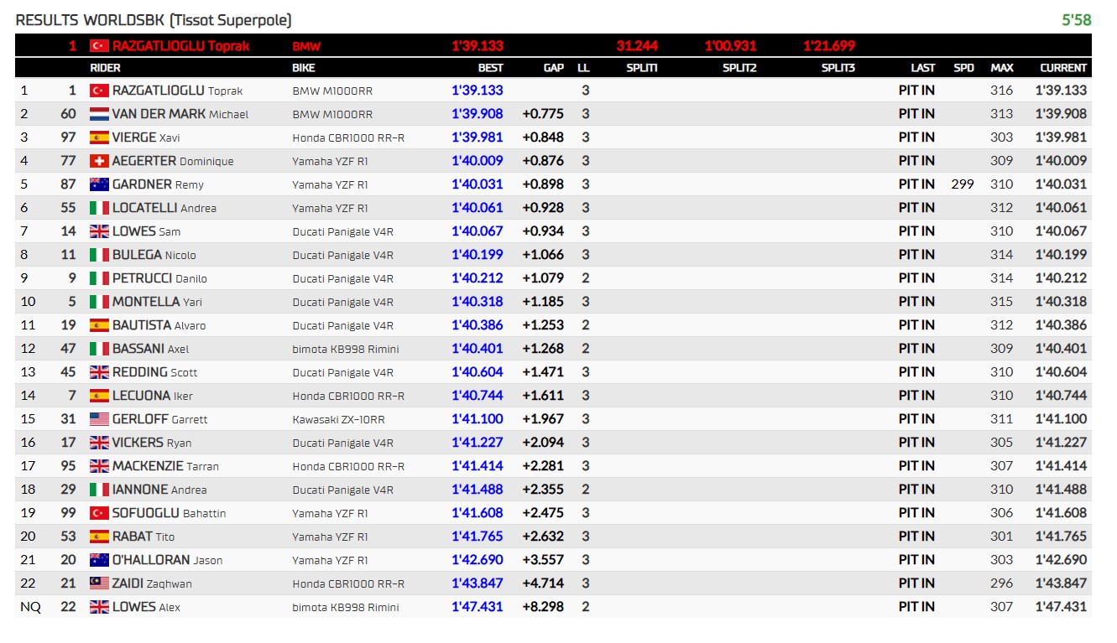Click the LAST column header
Viewport: 1117px width, 643px height.
tap(923, 68)
